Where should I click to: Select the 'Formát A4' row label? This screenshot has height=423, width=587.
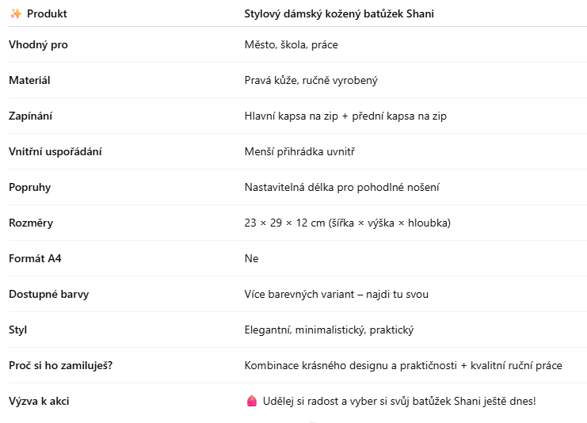coord(34,258)
